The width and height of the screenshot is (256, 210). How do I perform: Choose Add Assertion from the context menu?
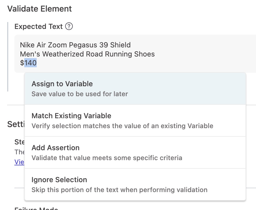click(55, 148)
